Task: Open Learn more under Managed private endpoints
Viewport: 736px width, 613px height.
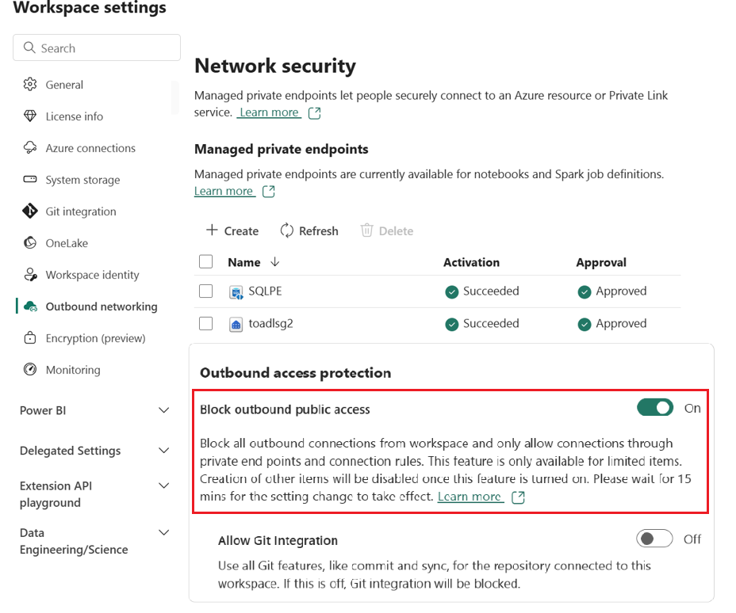Action: pyautogui.click(x=224, y=191)
